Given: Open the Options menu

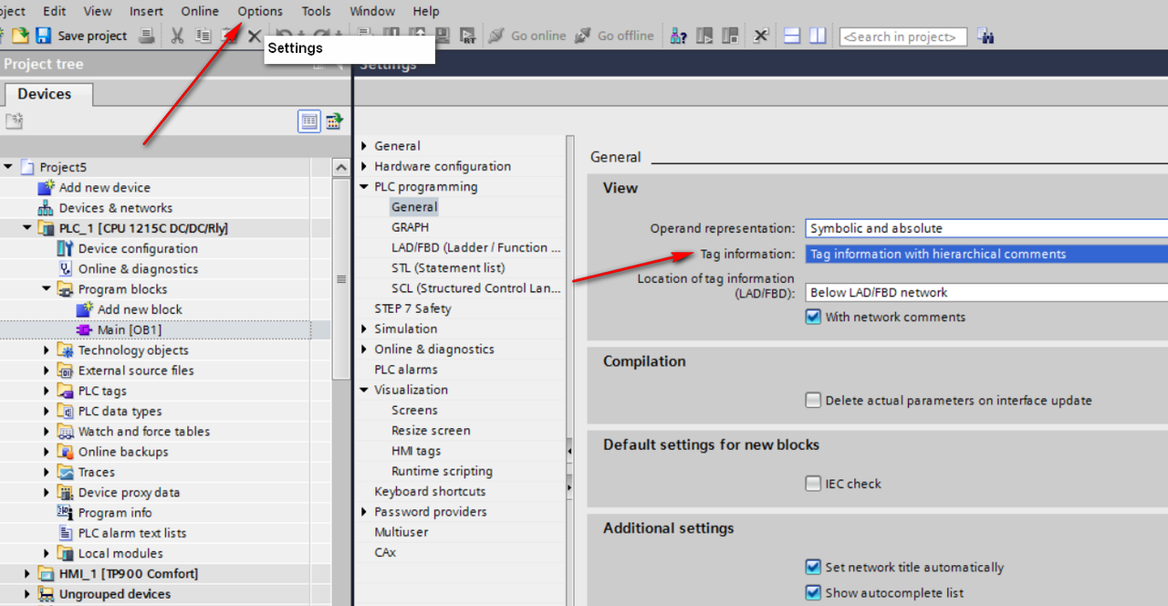Looking at the screenshot, I should point(260,11).
